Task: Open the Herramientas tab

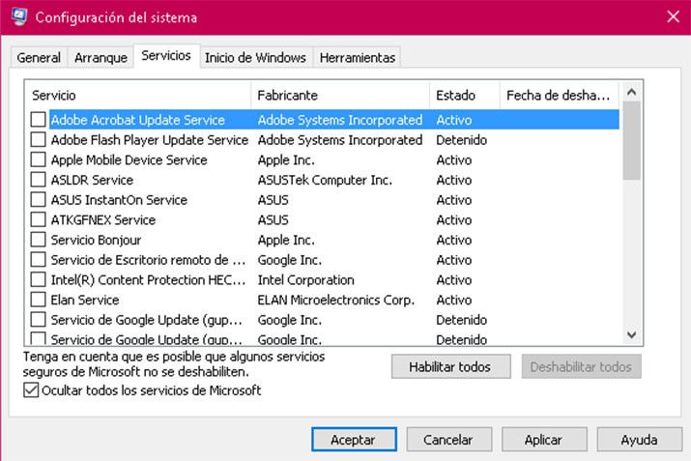Action: click(x=357, y=58)
